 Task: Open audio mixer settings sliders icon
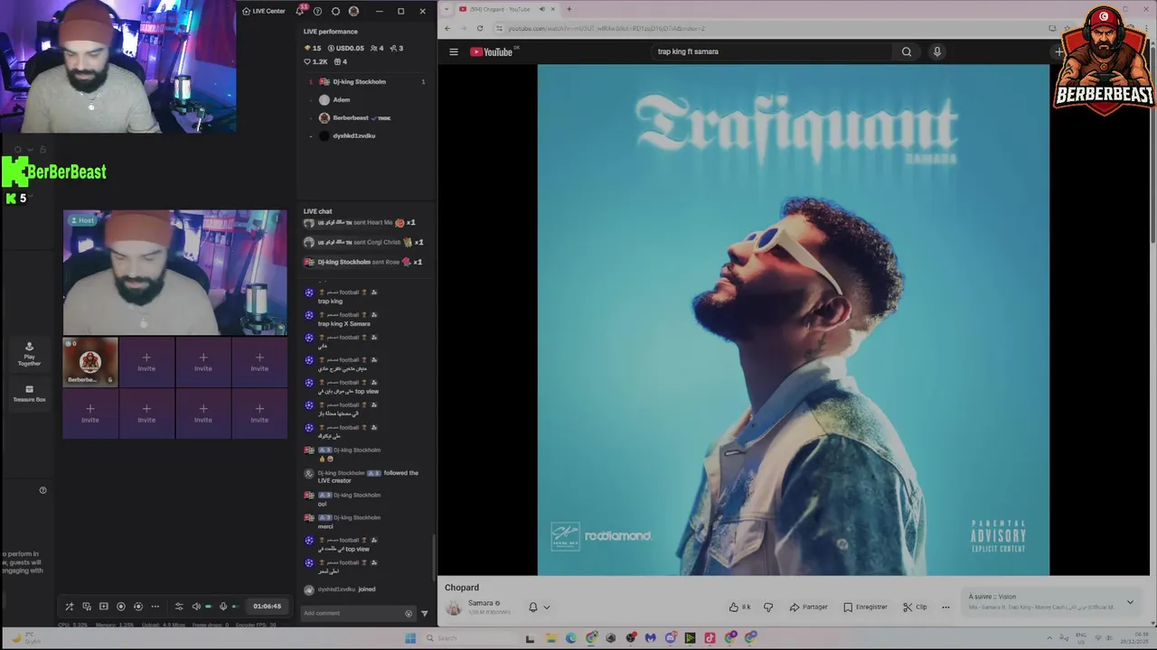click(x=179, y=607)
